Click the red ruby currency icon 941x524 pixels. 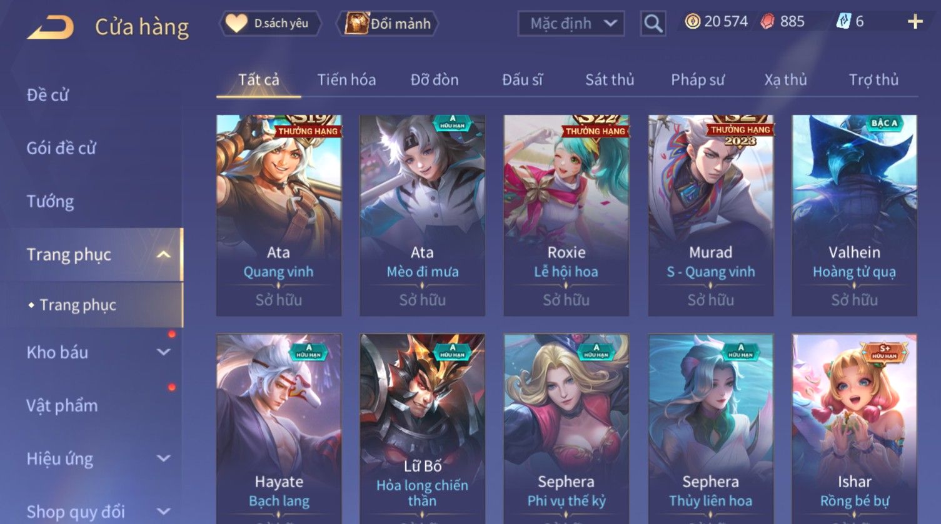coord(767,22)
